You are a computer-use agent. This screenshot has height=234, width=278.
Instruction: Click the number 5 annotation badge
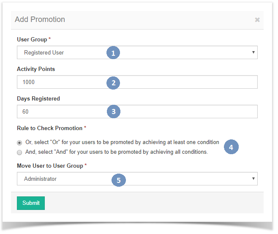pos(119,180)
